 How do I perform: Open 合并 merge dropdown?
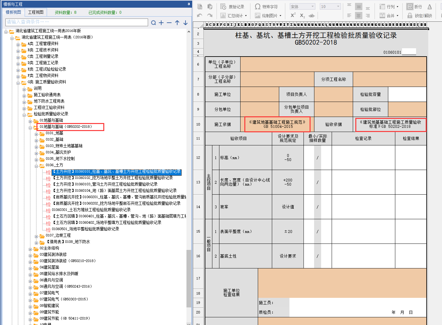(389, 15)
